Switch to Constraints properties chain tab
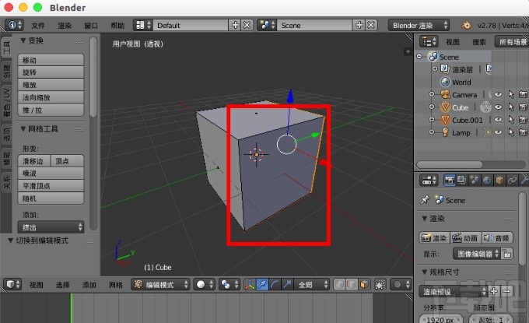Screen dimensions: 529x323 (x=512, y=181)
